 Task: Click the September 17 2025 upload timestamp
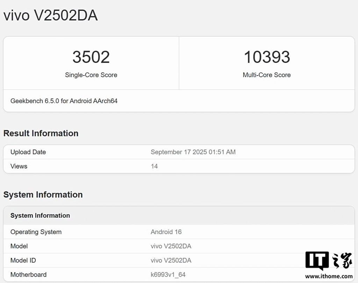(193, 152)
